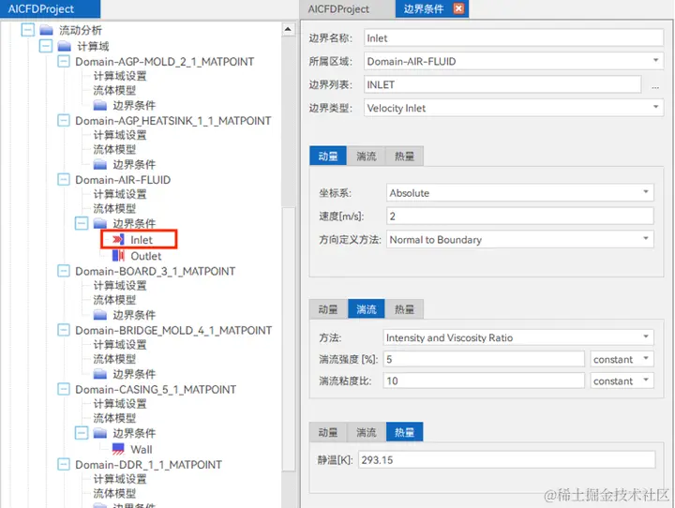
Task: Click the 湍流粘度比 value field
Action: point(484,381)
